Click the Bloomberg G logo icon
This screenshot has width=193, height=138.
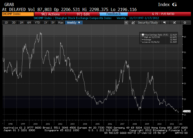tap(174, 4)
